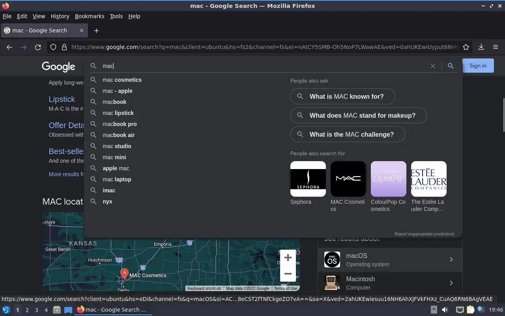Image resolution: width=505 pixels, height=316 pixels.
Task: Click the Macintosh computer thumbnail icon
Action: coord(332,283)
